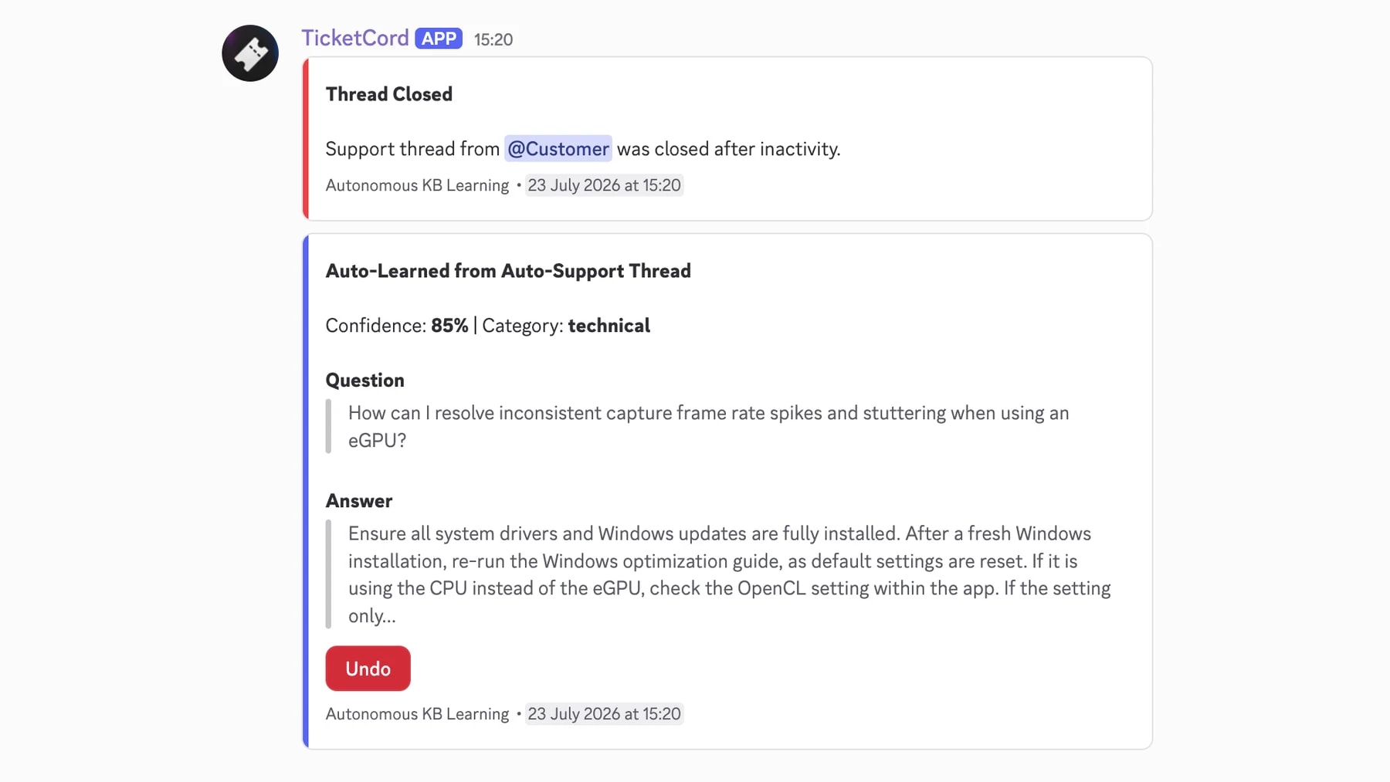Click the first embed's 23 July 2026 timestamp
1390x782 pixels.
pos(604,185)
